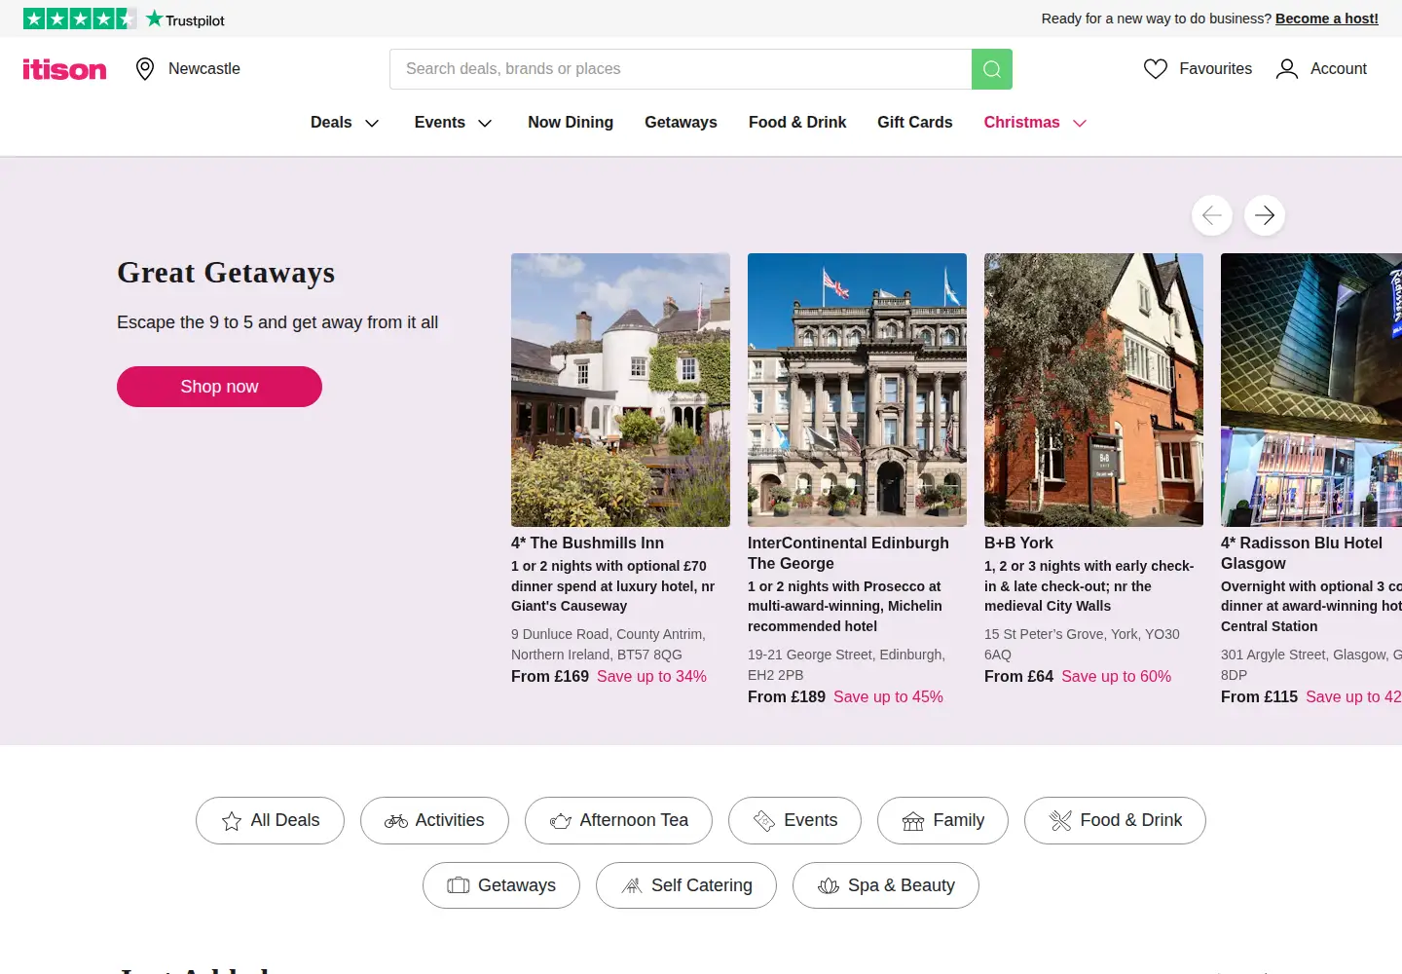Open the Gift Cards navigation item
1402x974 pixels.
pyautogui.click(x=915, y=122)
